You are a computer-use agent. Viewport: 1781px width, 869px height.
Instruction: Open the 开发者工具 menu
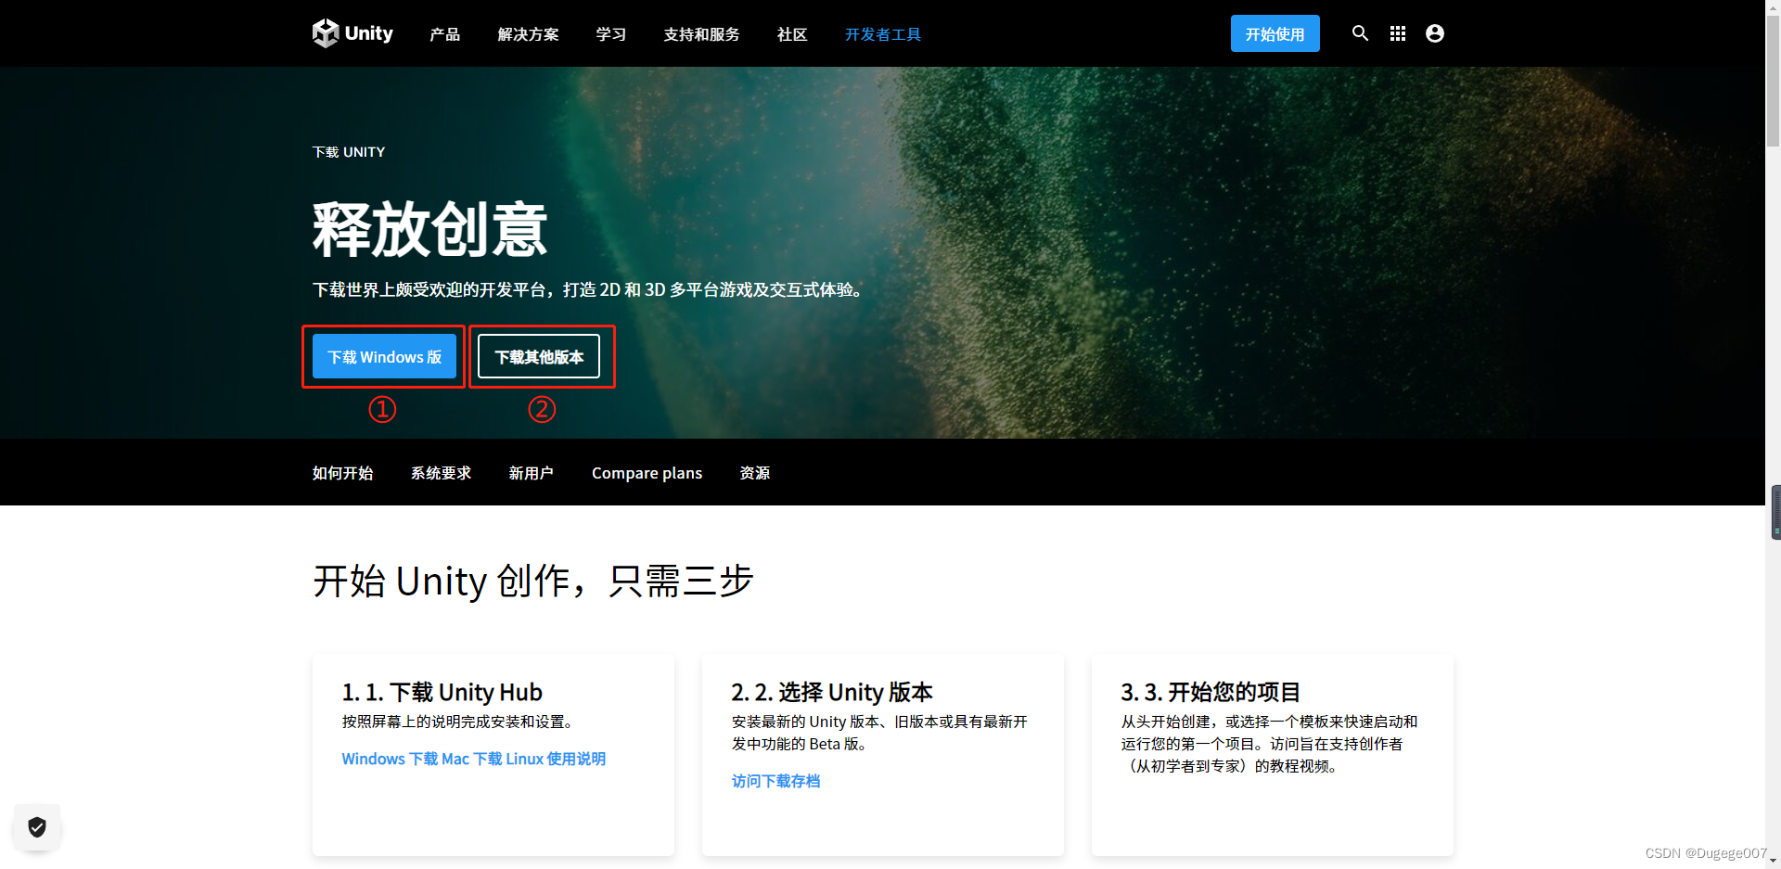[883, 34]
